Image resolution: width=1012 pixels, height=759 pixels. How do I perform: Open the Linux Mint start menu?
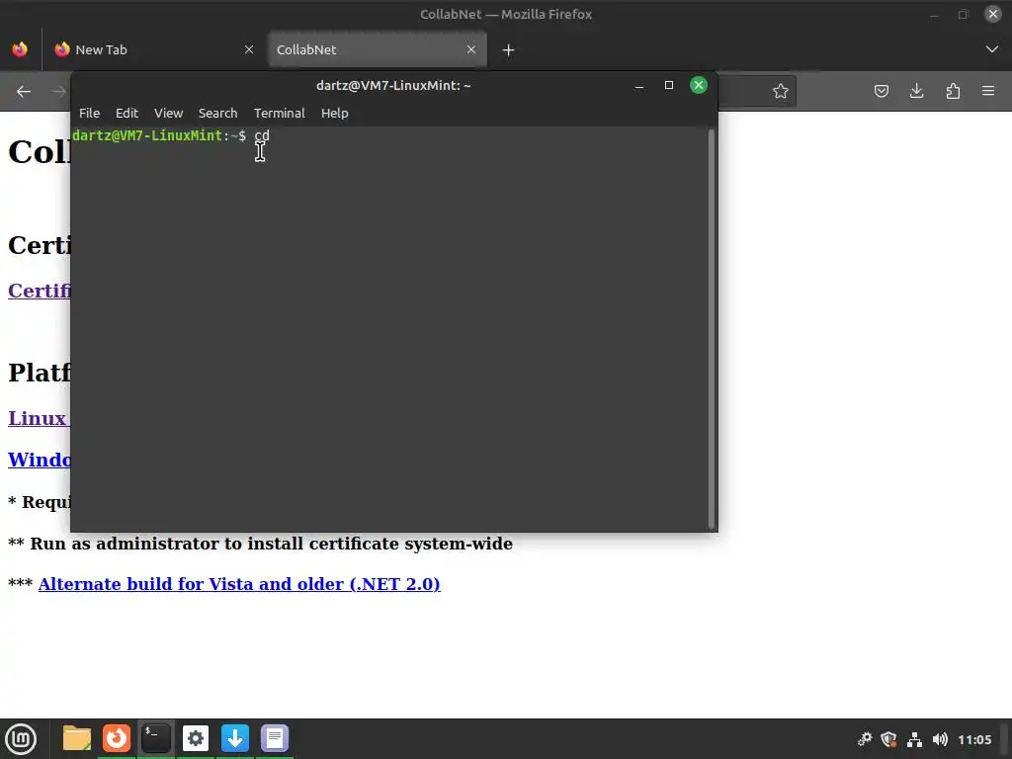click(22, 739)
